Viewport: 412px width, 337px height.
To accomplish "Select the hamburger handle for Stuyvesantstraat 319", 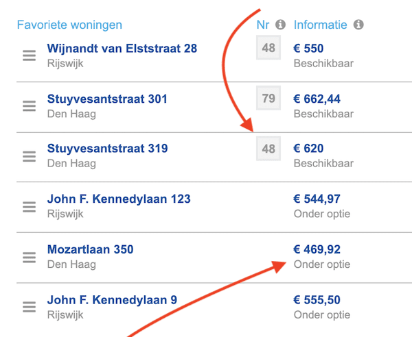I will coord(29,157).
